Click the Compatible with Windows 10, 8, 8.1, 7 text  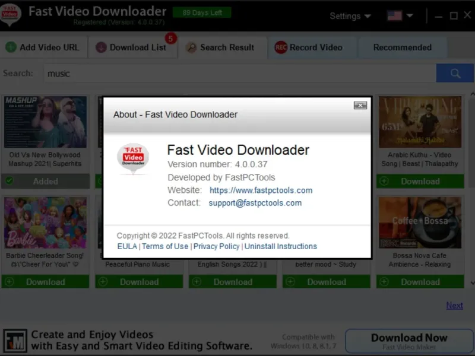[x=303, y=342]
